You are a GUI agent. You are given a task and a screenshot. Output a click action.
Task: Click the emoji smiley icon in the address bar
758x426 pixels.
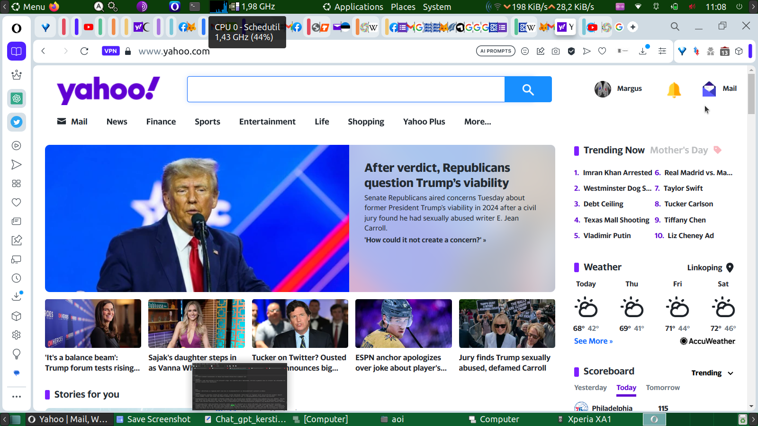click(525, 51)
